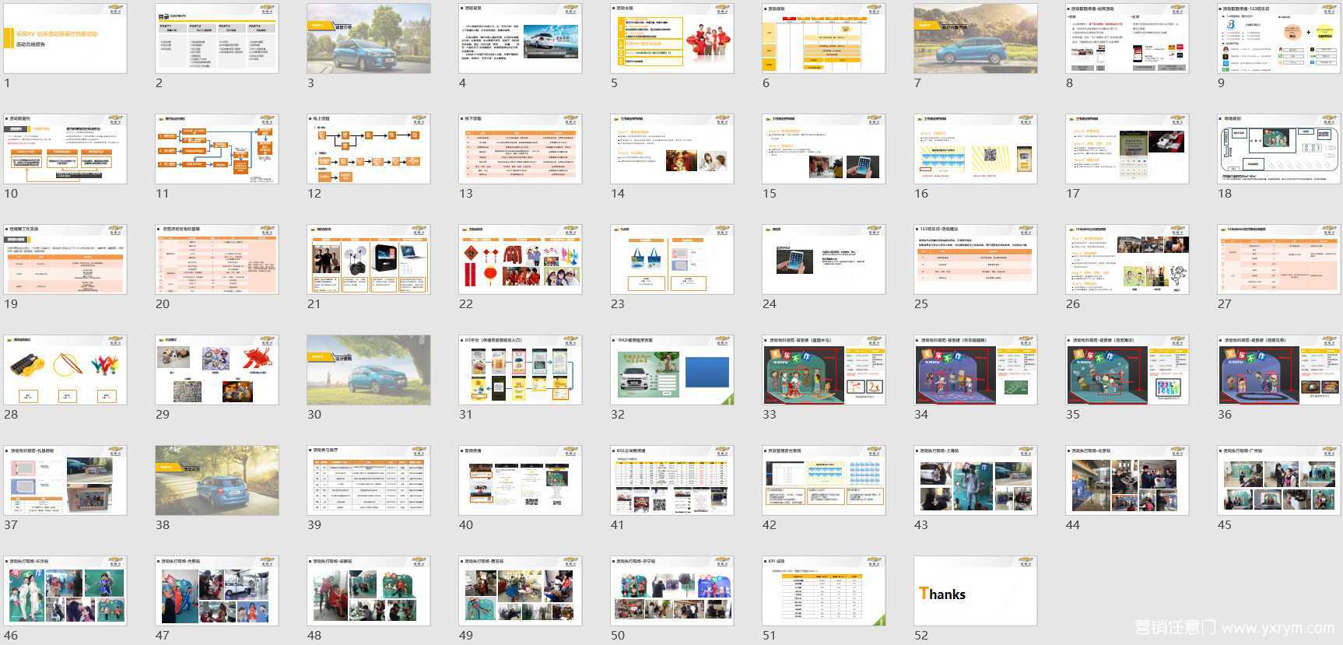This screenshot has height=645, width=1343.
Task: Choose slide 33 stage design thumbnail
Action: pos(824,370)
